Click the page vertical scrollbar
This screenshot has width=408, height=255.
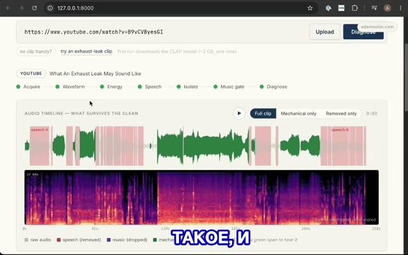(406, 78)
